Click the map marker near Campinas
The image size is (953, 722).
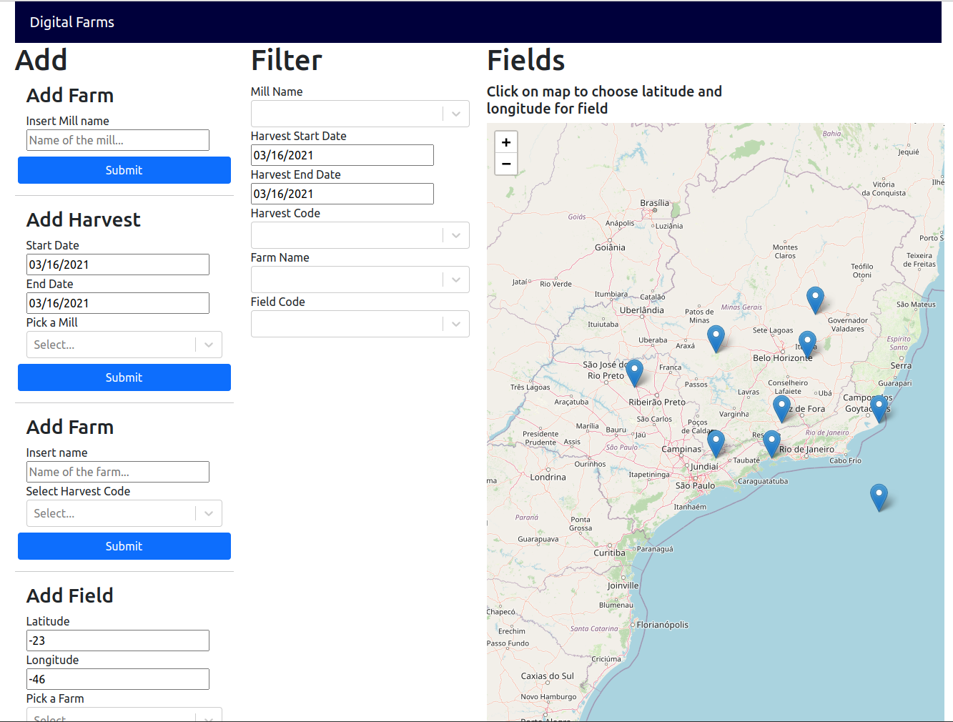716,444
